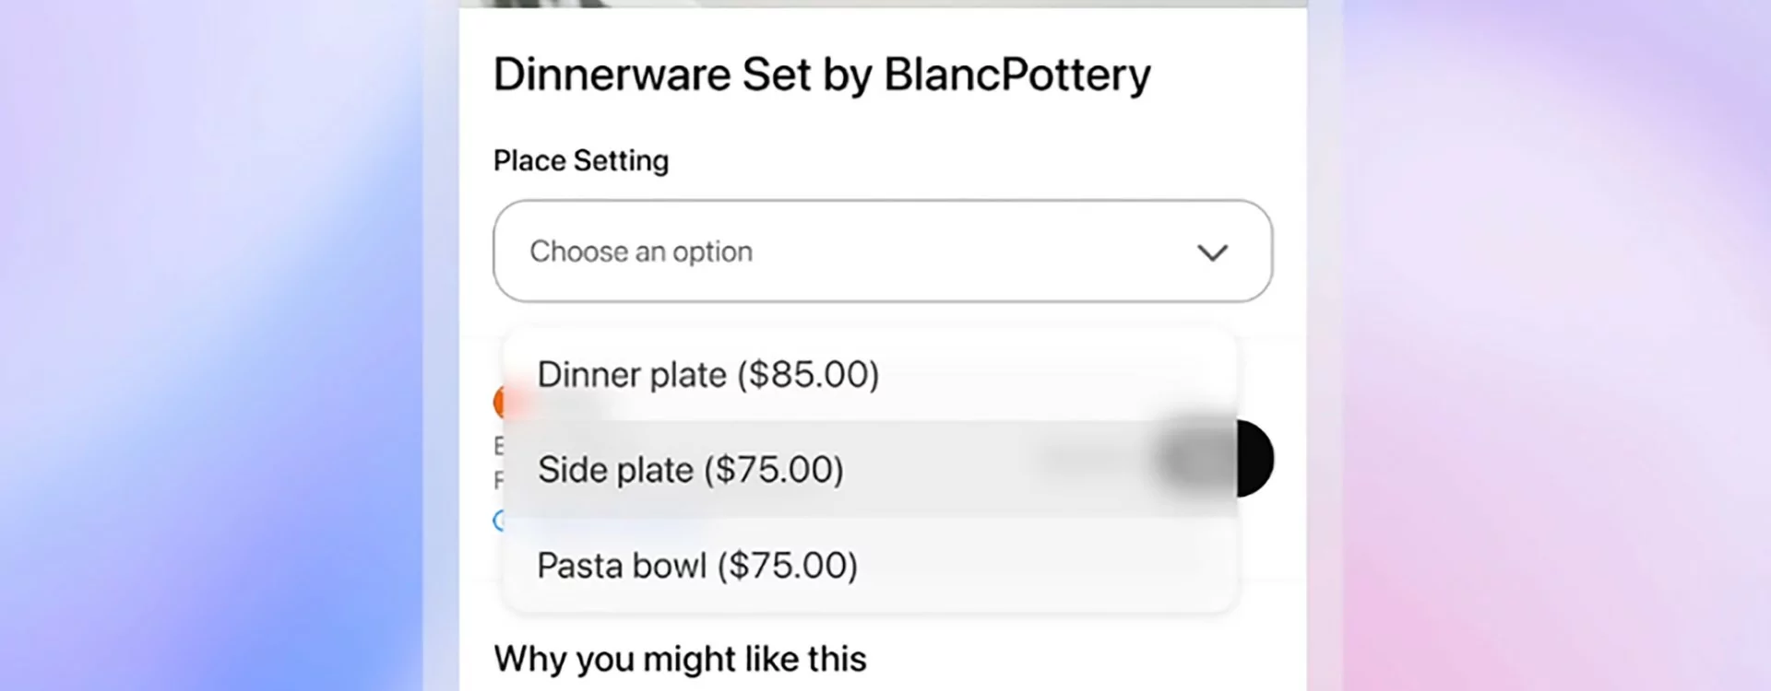
Task: Click the cut-off letter "E" left of the menu
Action: coord(498,446)
